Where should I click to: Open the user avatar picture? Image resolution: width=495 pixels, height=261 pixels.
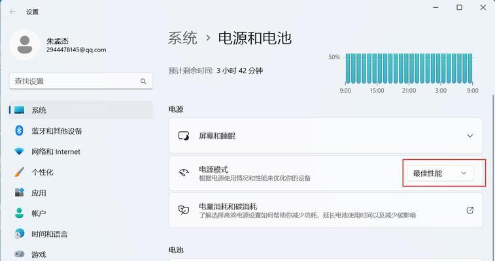click(25, 45)
